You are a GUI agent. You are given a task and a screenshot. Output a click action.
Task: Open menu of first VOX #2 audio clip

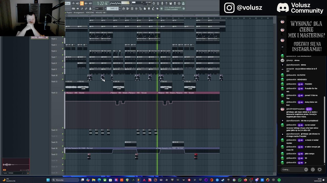click(66, 82)
